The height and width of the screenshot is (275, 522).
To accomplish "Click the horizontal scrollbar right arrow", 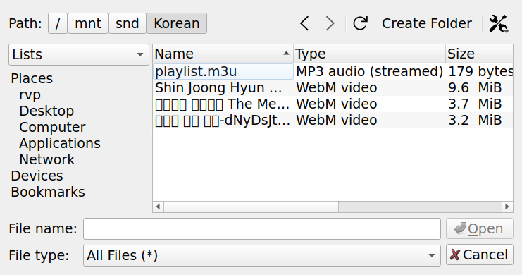I will [x=507, y=207].
